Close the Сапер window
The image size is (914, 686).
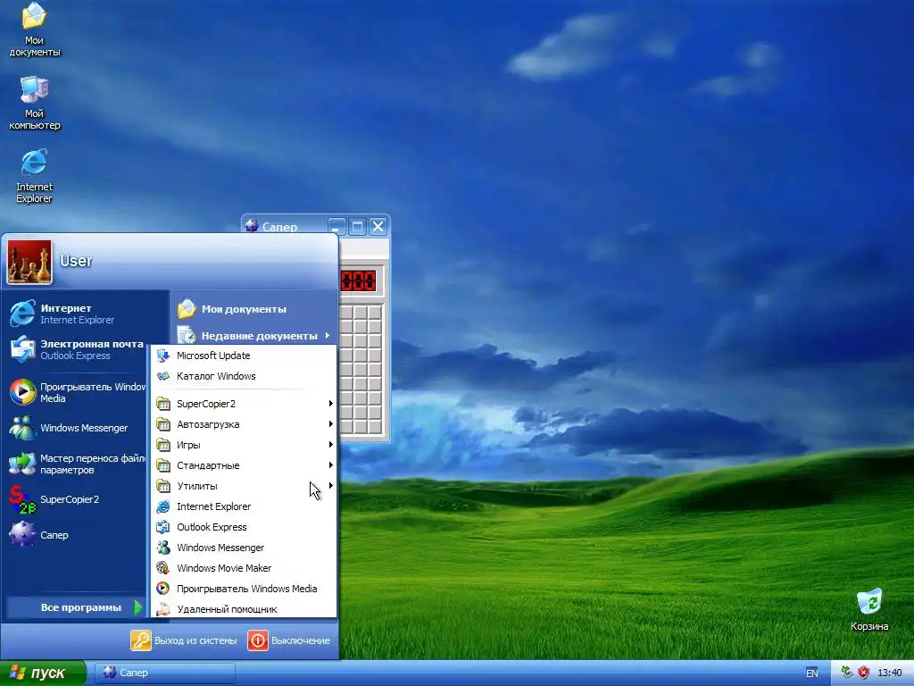click(378, 226)
